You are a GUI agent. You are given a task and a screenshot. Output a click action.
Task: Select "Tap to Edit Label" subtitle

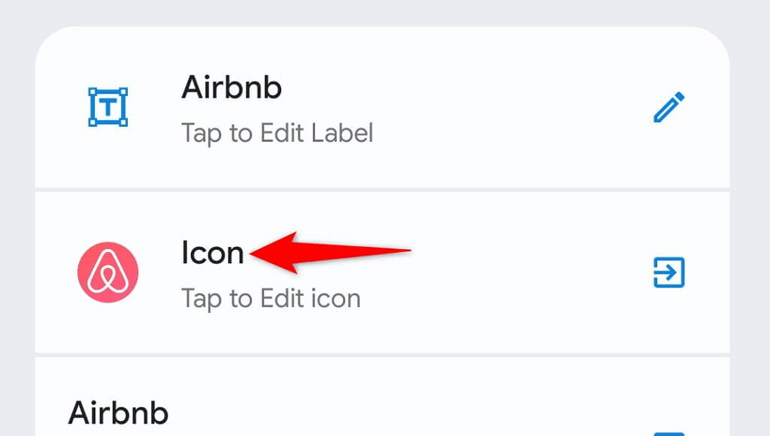(x=277, y=133)
